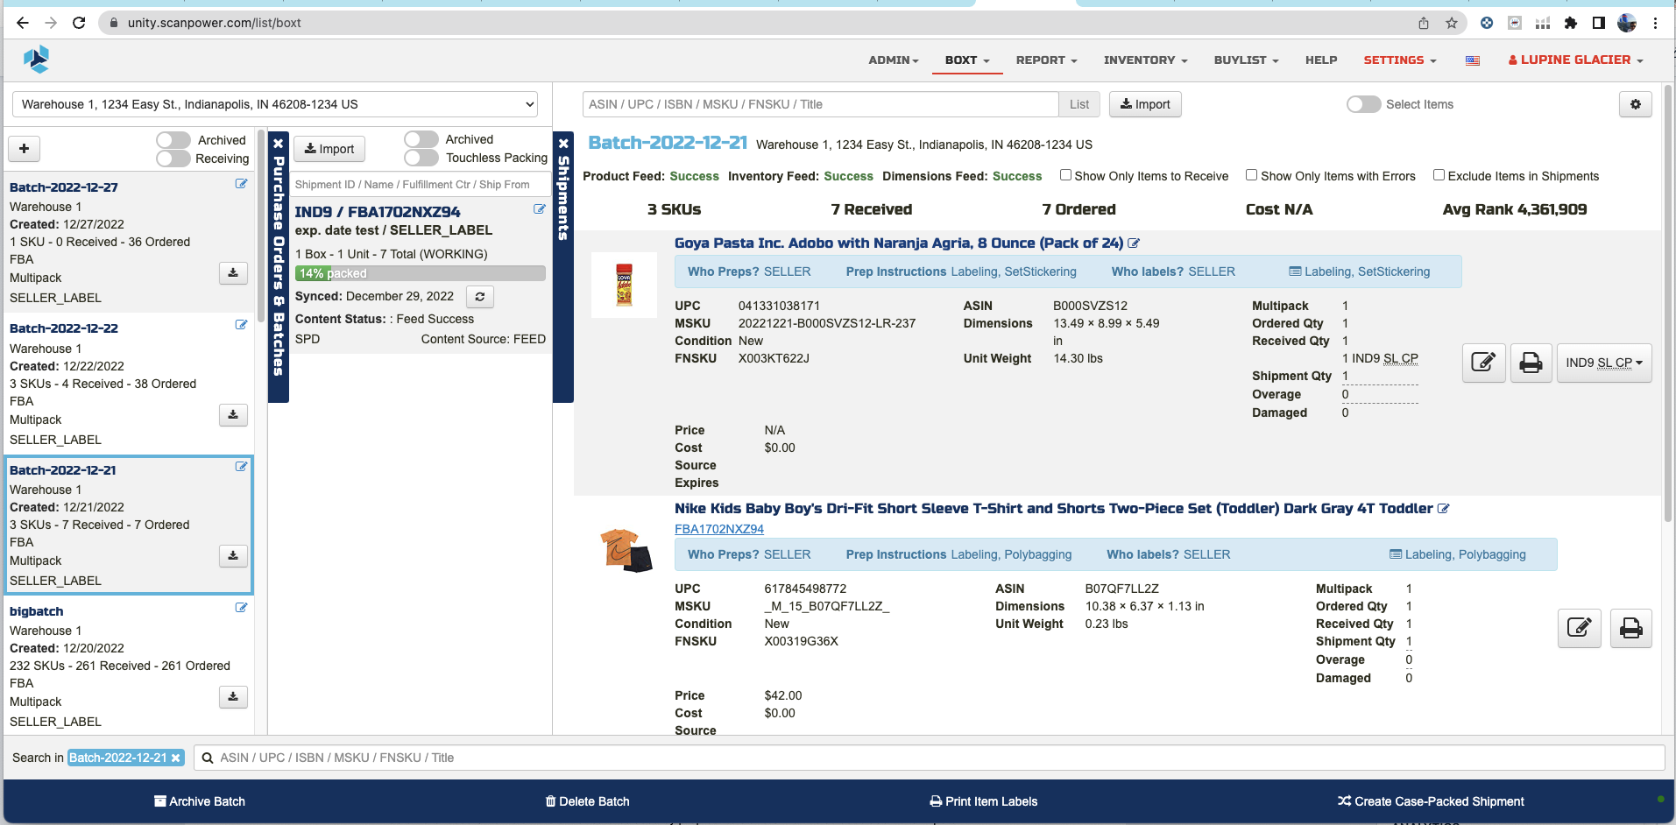This screenshot has width=1676, height=825.
Task: Check Exclude Items in Shipments
Action: pos(1439,175)
